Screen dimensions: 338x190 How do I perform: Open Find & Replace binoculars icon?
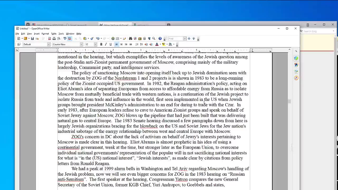[130, 39]
